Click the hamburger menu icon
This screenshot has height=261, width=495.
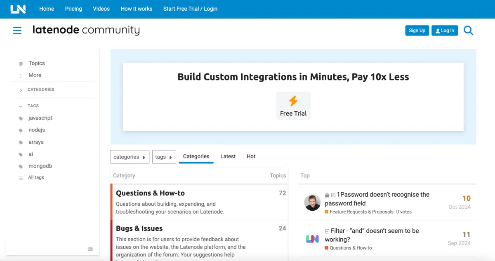point(17,30)
